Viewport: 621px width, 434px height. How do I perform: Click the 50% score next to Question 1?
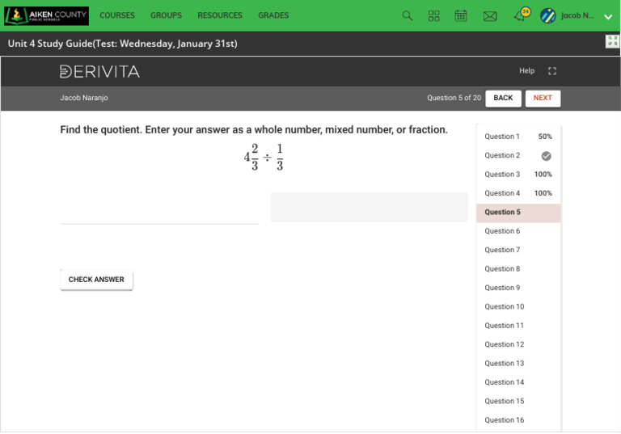tap(545, 137)
